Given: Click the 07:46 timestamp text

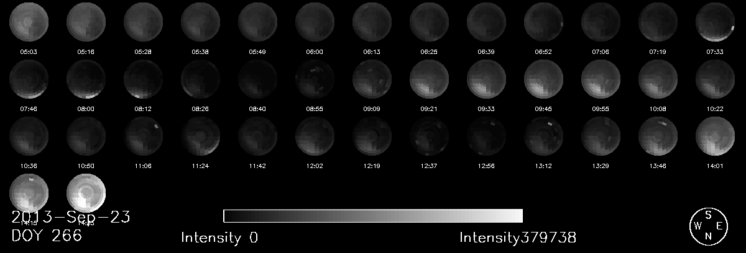Looking at the screenshot, I should (29, 109).
